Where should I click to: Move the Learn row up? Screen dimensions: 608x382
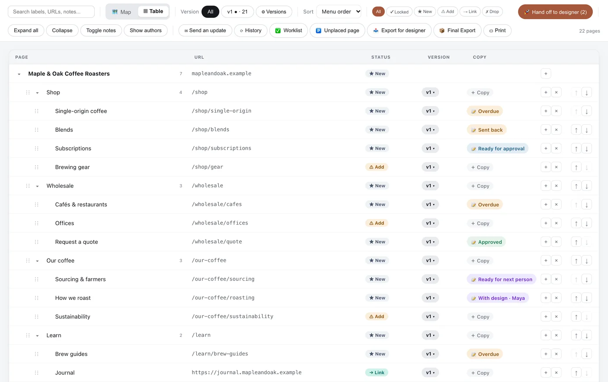pos(576,335)
